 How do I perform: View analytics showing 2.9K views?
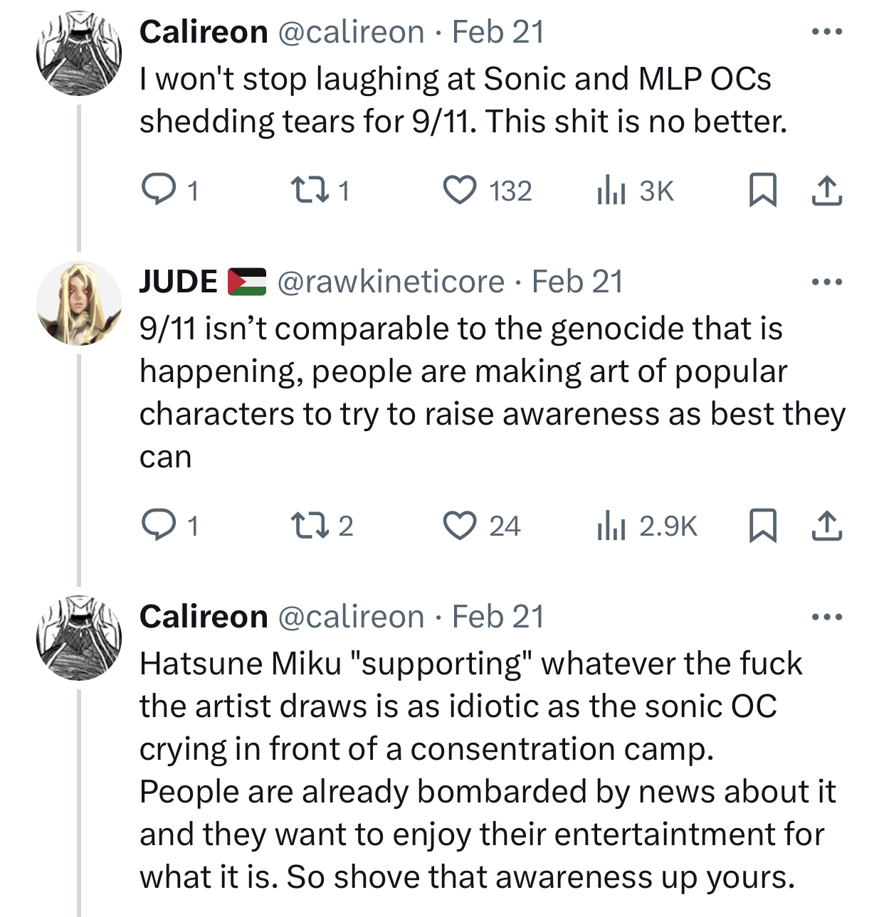(x=611, y=526)
